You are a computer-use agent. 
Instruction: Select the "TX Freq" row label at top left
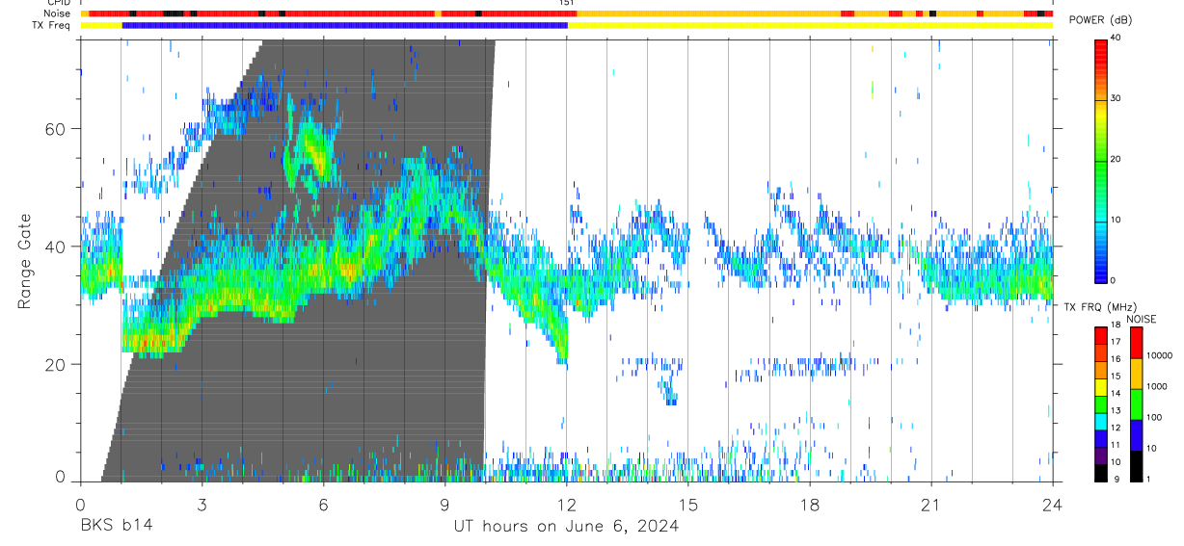point(53,25)
